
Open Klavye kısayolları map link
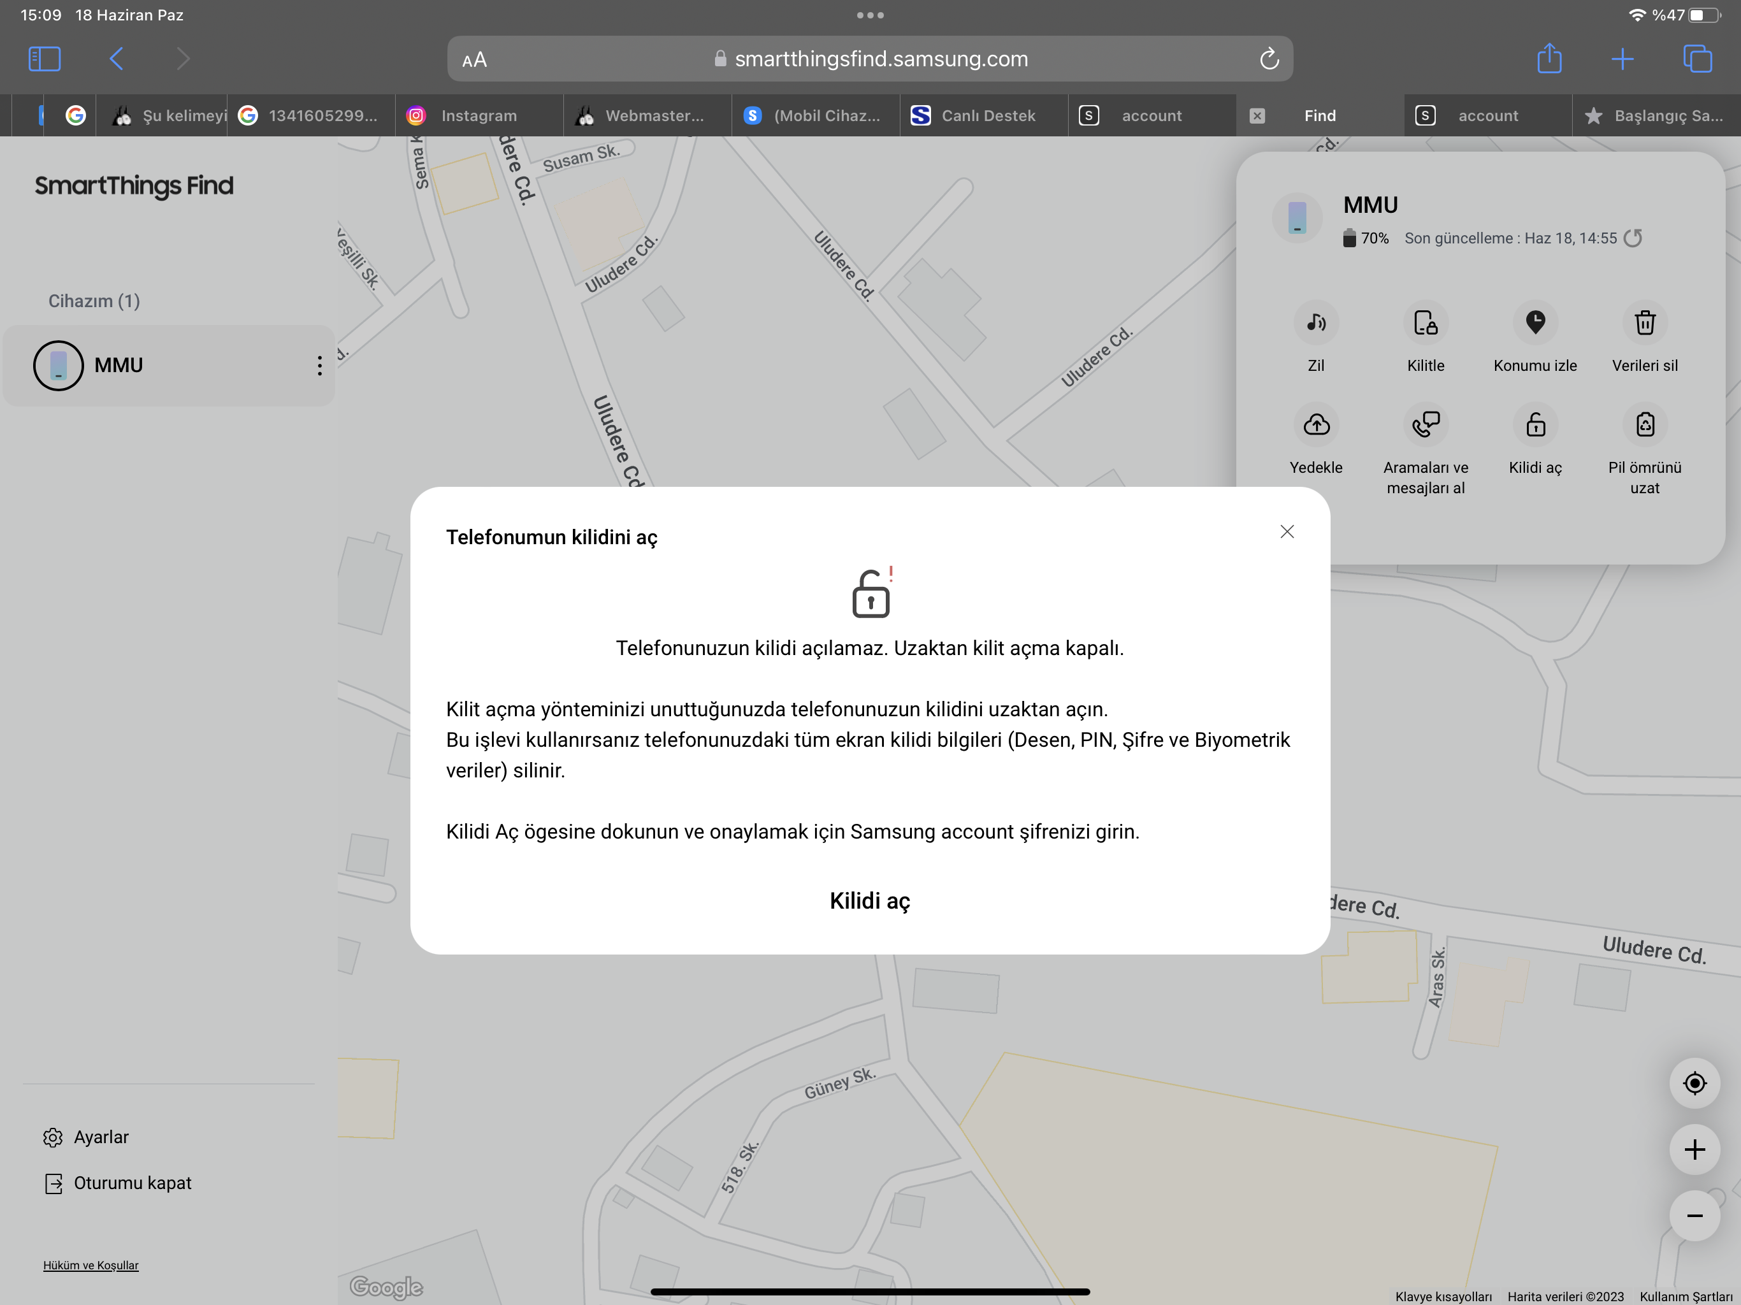[1443, 1296]
